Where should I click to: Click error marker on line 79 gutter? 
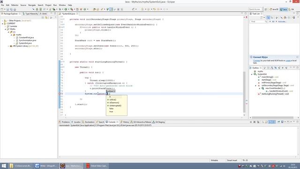click(60, 94)
